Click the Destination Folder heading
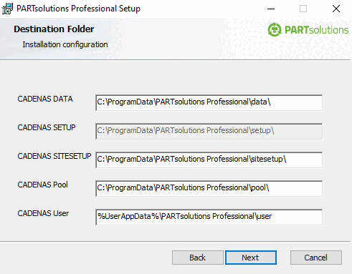Image resolution: width=352 pixels, height=274 pixels. pyautogui.click(x=54, y=29)
